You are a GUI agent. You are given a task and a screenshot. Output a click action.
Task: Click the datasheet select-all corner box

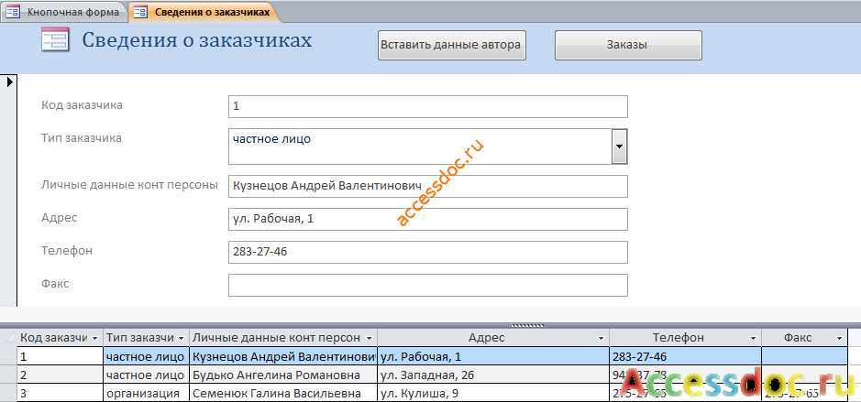click(8, 338)
